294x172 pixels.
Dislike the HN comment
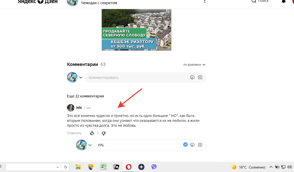click(x=104, y=133)
